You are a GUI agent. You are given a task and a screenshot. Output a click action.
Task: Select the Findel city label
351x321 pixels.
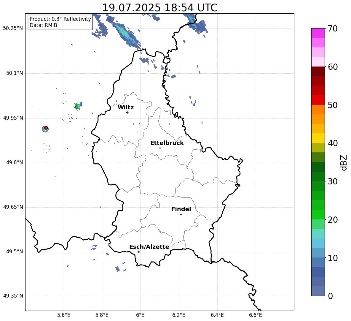click(x=181, y=209)
